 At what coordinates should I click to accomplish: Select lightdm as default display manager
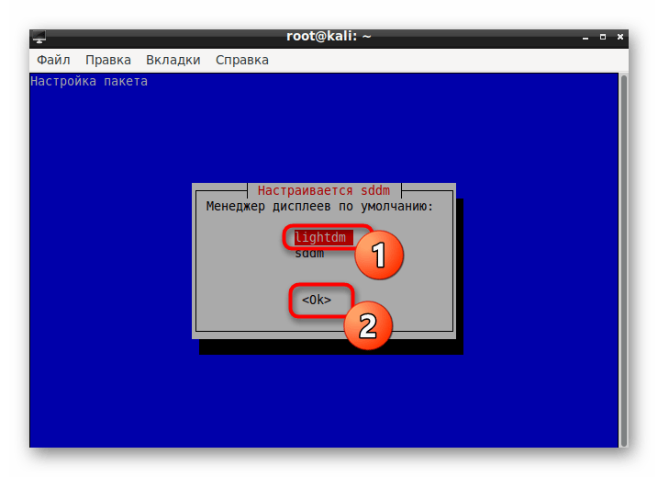click(x=323, y=237)
